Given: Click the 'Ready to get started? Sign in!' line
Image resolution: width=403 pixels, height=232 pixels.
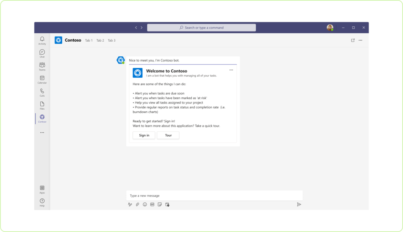Looking at the screenshot, I should [154, 121].
